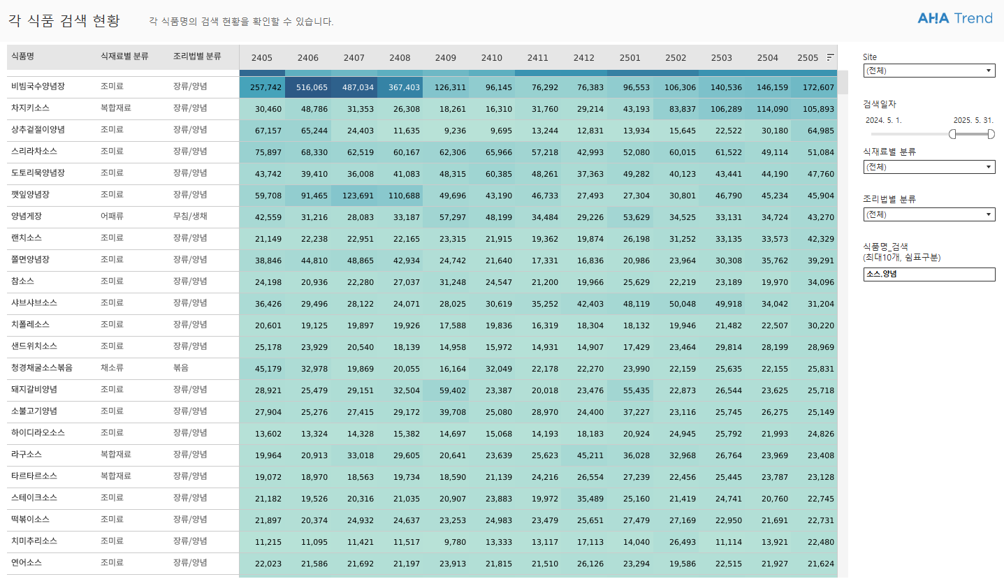Select the 샤브샤브소스 row label
This screenshot has width=1004, height=586.
(34, 303)
